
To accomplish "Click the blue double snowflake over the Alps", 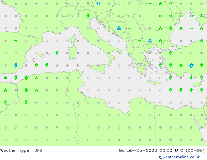I will click(x=98, y=4).
